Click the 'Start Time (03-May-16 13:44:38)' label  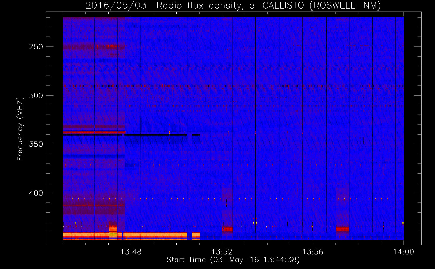pos(233,260)
